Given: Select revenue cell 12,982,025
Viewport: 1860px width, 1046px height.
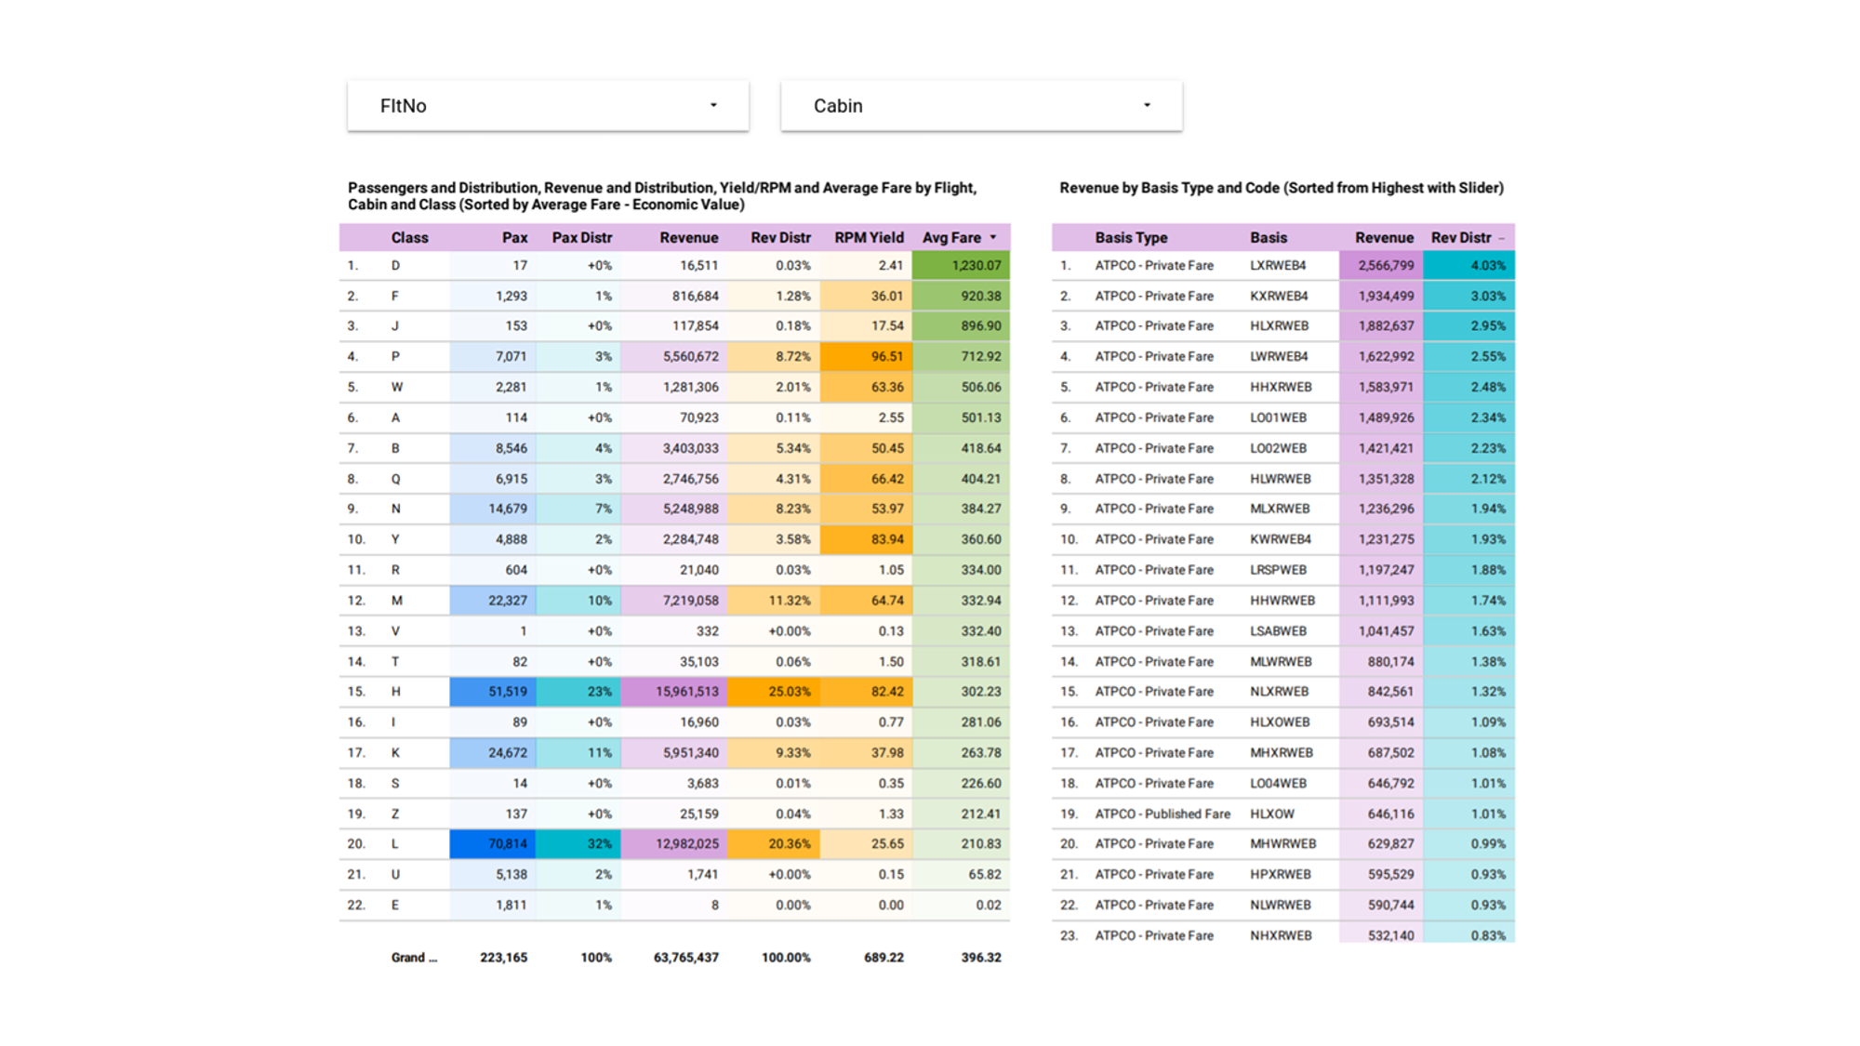Looking at the screenshot, I should pos(686,844).
